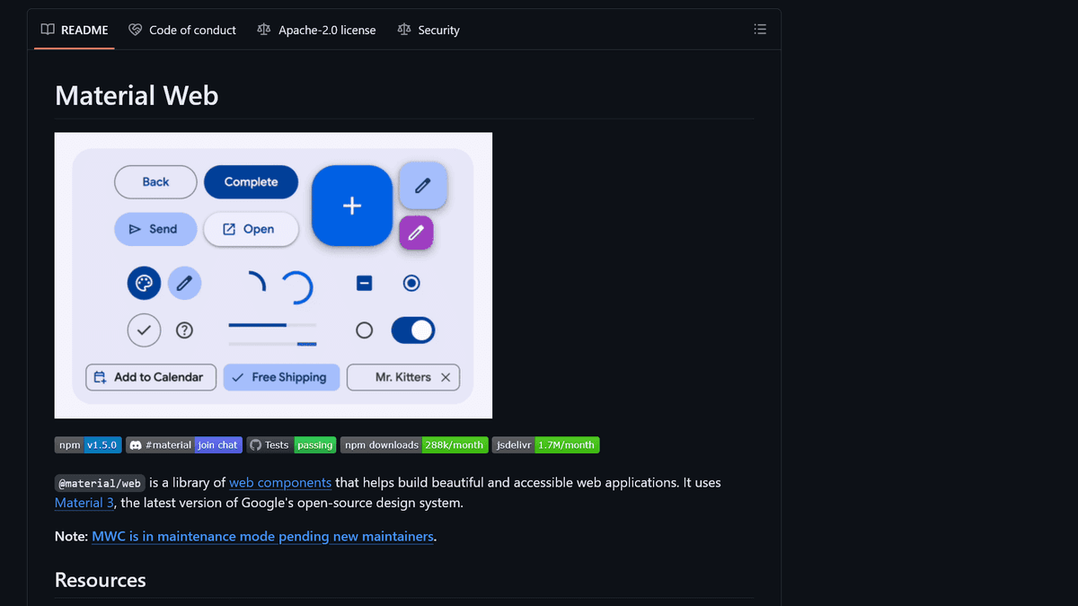Click the jsdelivr 1.7M/month badge
Viewport: 1078px width, 606px height.
546,444
